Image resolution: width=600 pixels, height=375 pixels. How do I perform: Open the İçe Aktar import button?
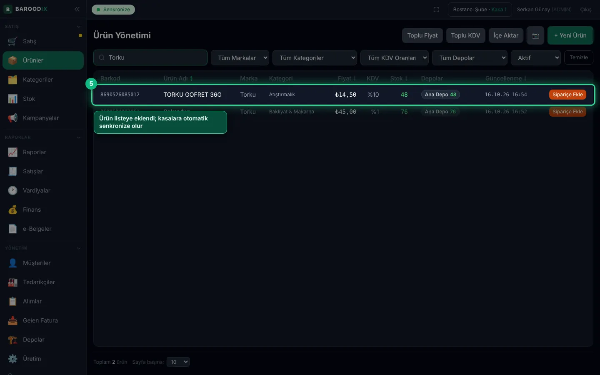tap(506, 35)
